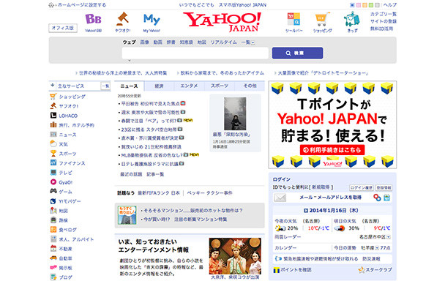Select the 動画 search tab

[158, 42]
